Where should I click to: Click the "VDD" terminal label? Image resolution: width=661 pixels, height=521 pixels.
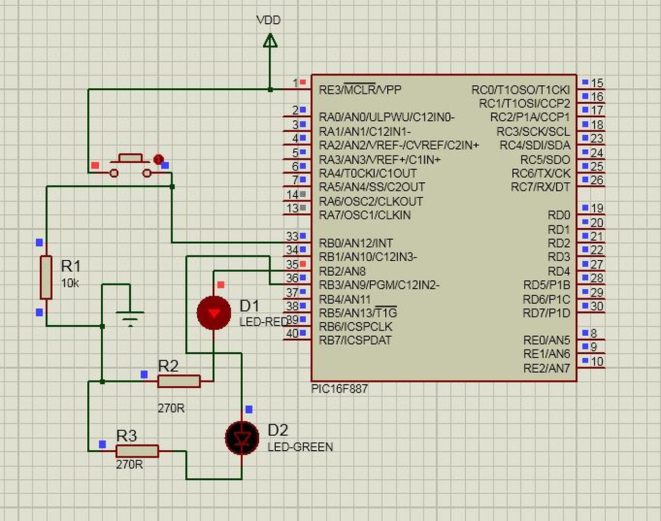269,20
